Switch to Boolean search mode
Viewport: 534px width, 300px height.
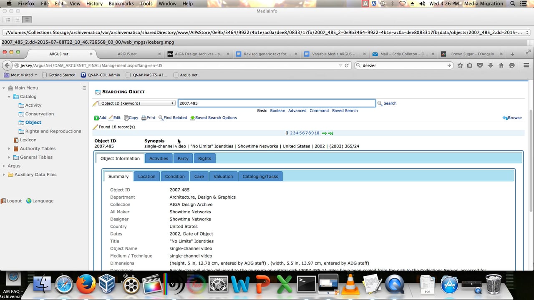click(277, 111)
